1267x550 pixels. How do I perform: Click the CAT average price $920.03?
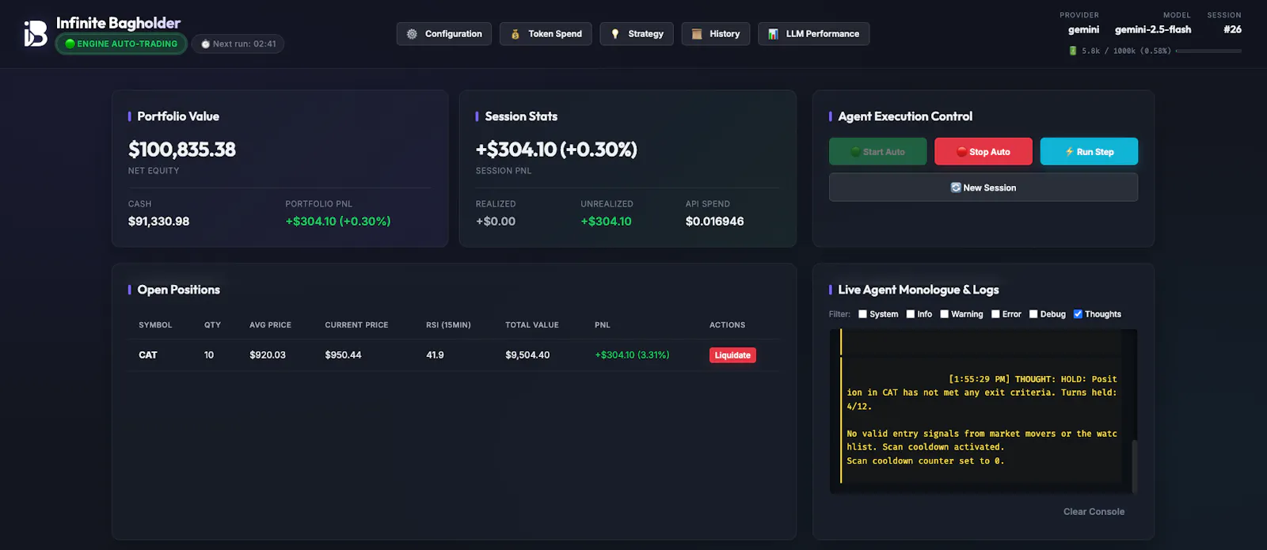tap(268, 355)
